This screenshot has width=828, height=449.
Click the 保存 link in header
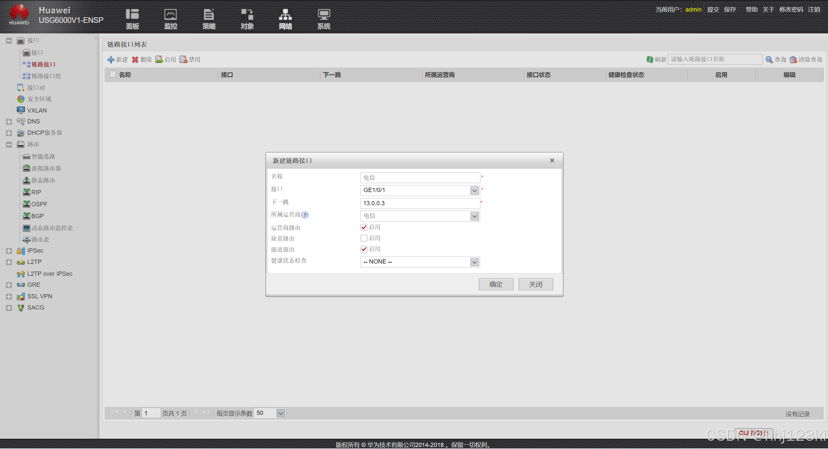point(730,10)
